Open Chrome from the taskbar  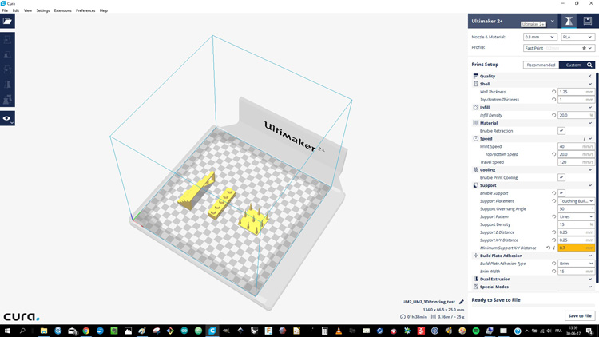pos(86,331)
